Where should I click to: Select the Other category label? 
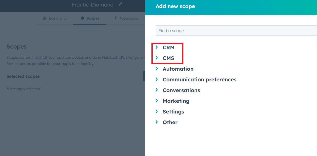click(170, 122)
